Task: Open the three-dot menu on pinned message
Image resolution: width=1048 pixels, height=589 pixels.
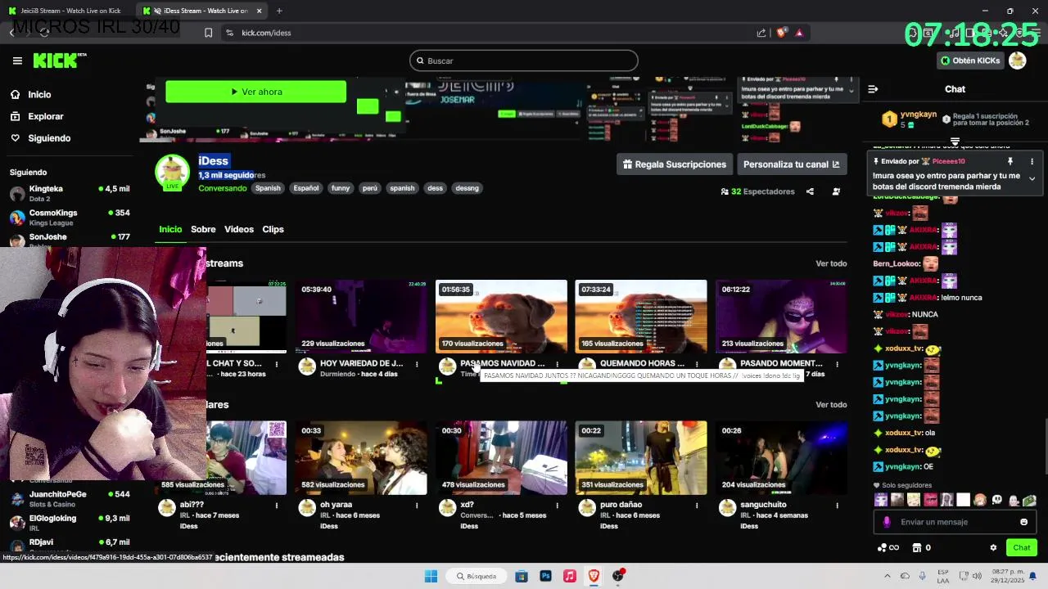Action: (x=1032, y=161)
